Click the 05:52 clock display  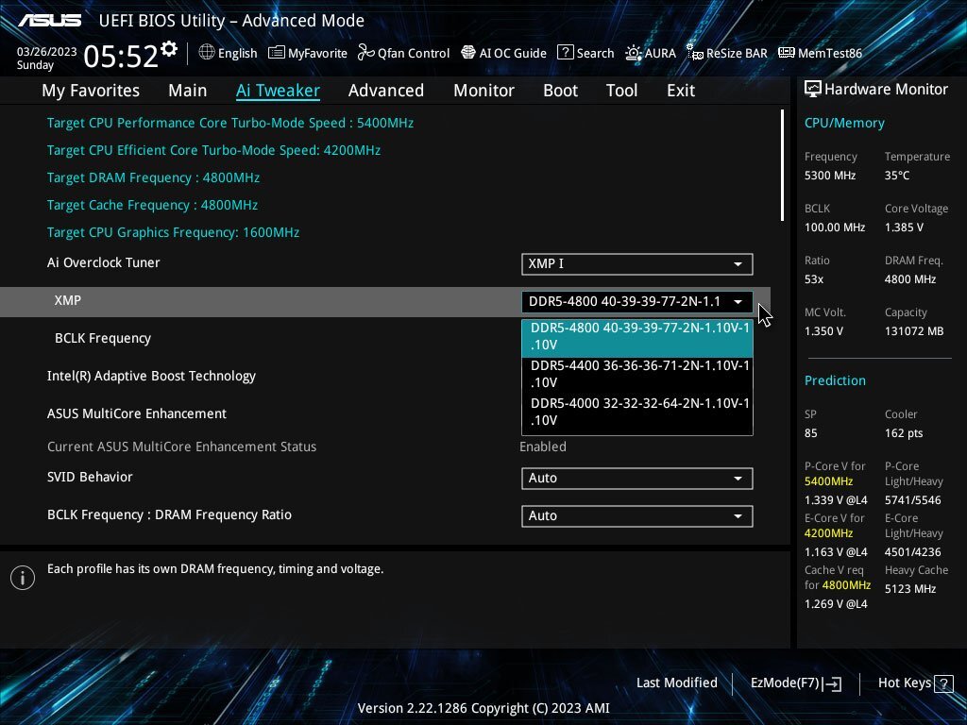point(121,56)
